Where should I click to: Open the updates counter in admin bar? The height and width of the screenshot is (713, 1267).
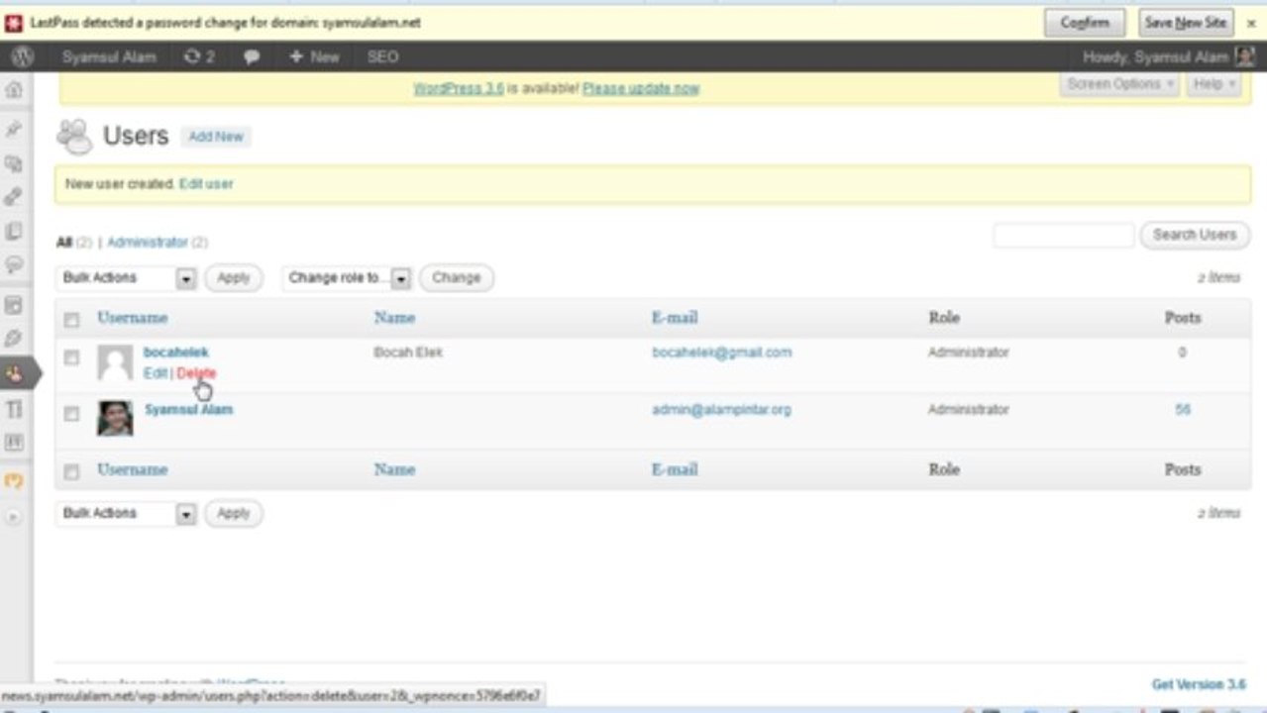click(x=199, y=56)
